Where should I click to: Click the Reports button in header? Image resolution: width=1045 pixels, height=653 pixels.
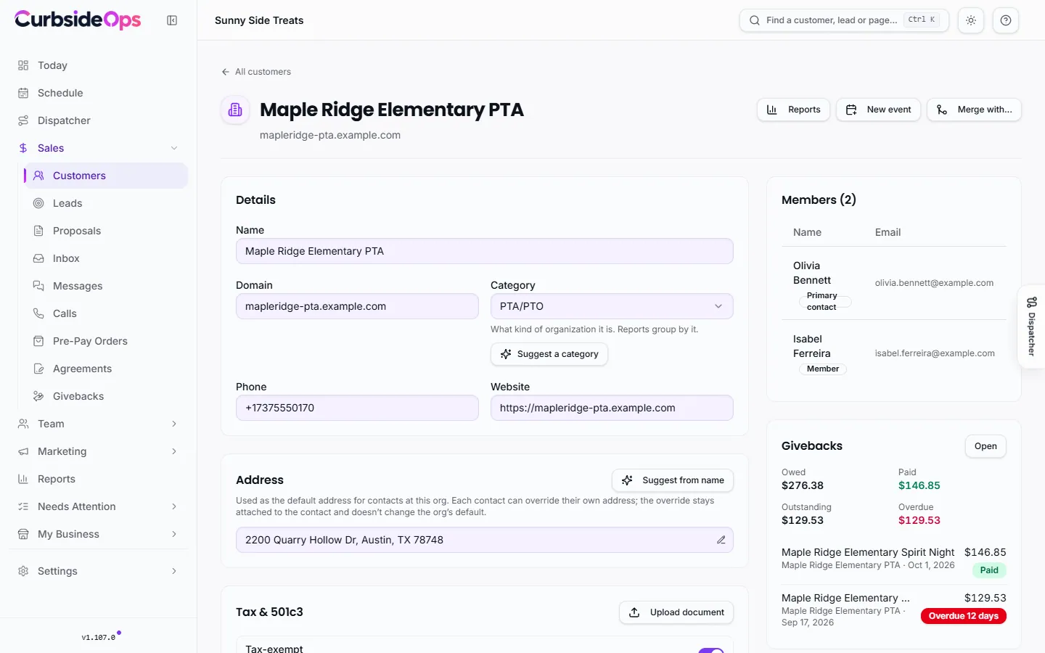pos(794,110)
